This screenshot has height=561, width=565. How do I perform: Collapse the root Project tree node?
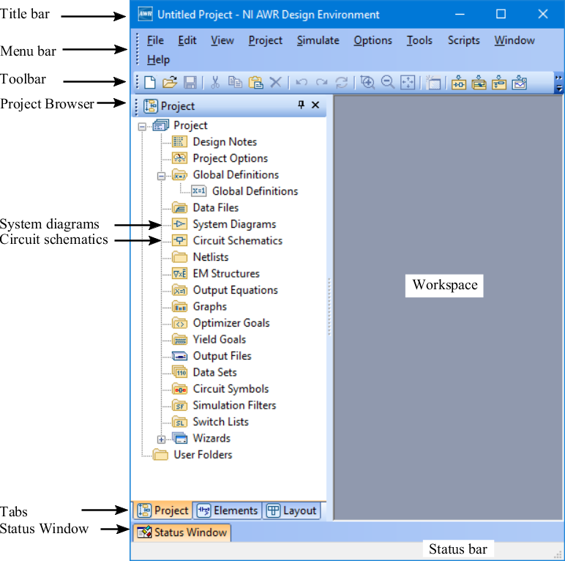pyautogui.click(x=142, y=127)
